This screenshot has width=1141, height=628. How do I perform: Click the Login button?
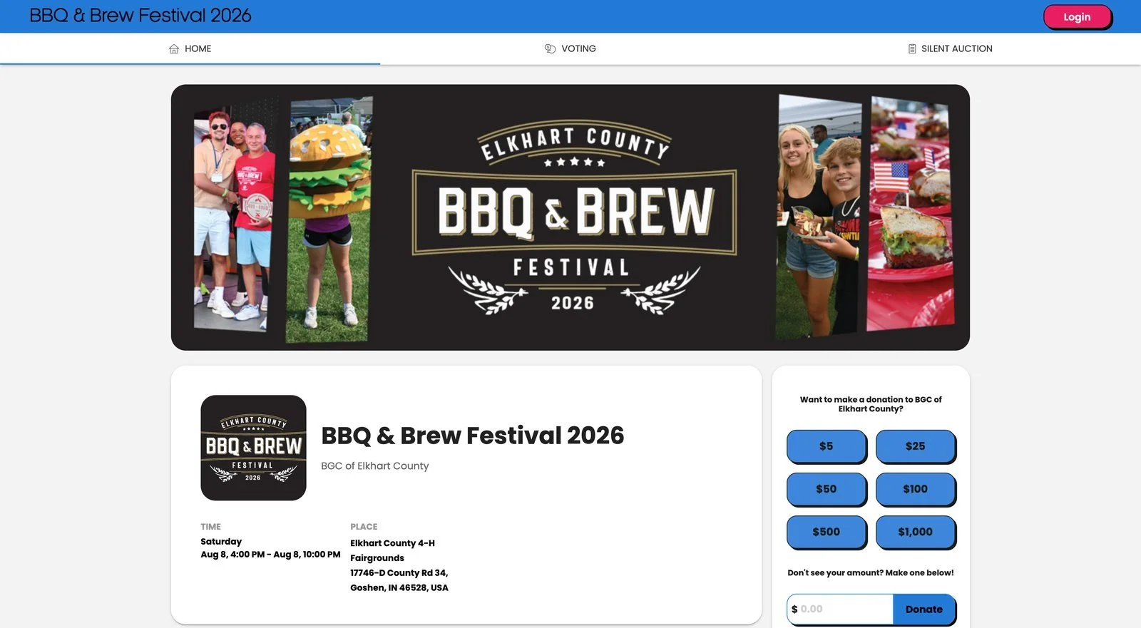(1077, 17)
